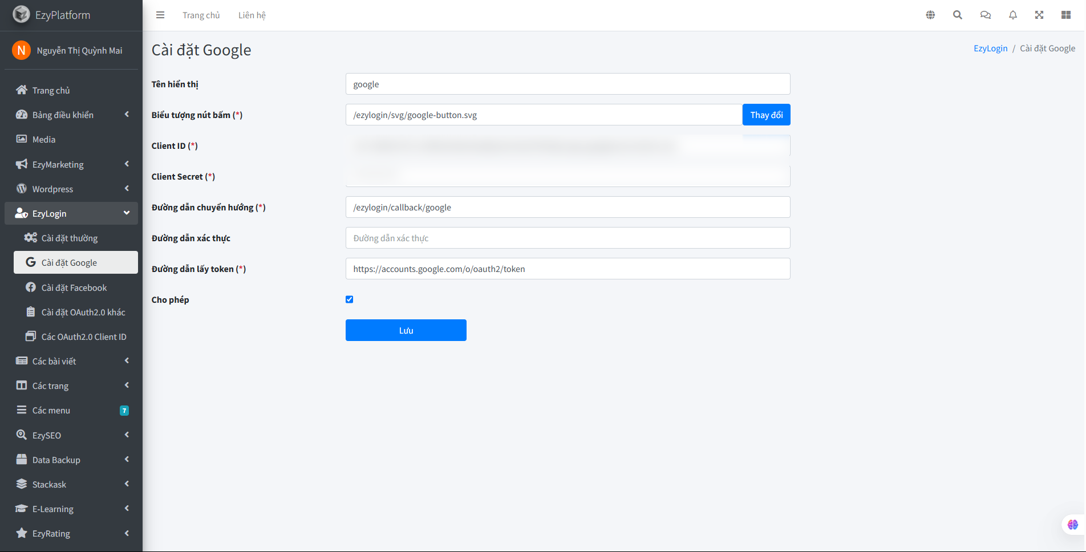Click the EzySEO search icon
1086x552 pixels.
pyautogui.click(x=22, y=435)
